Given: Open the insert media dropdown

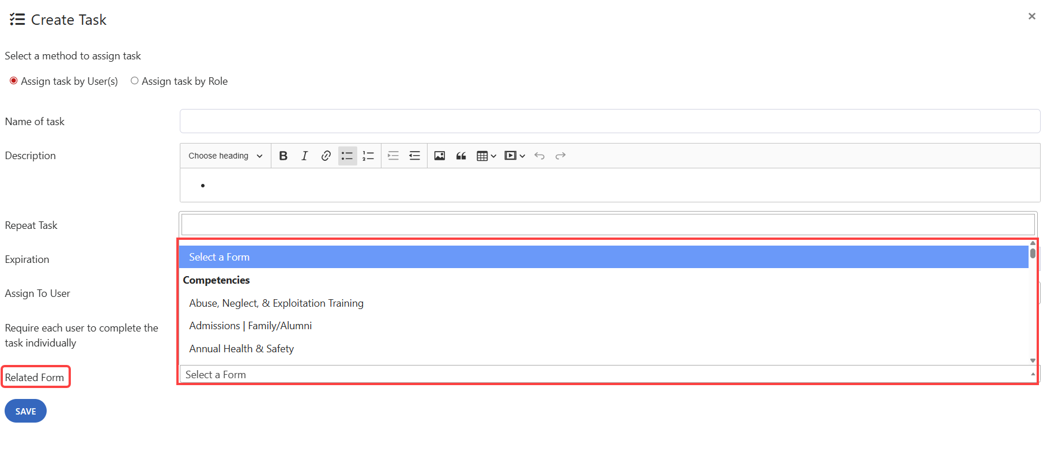Looking at the screenshot, I should coord(515,156).
